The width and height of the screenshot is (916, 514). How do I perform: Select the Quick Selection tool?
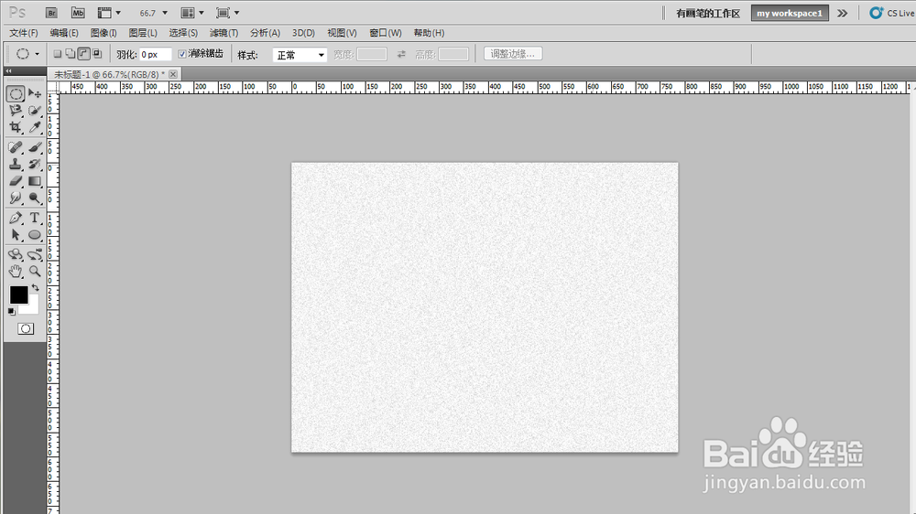(x=35, y=111)
